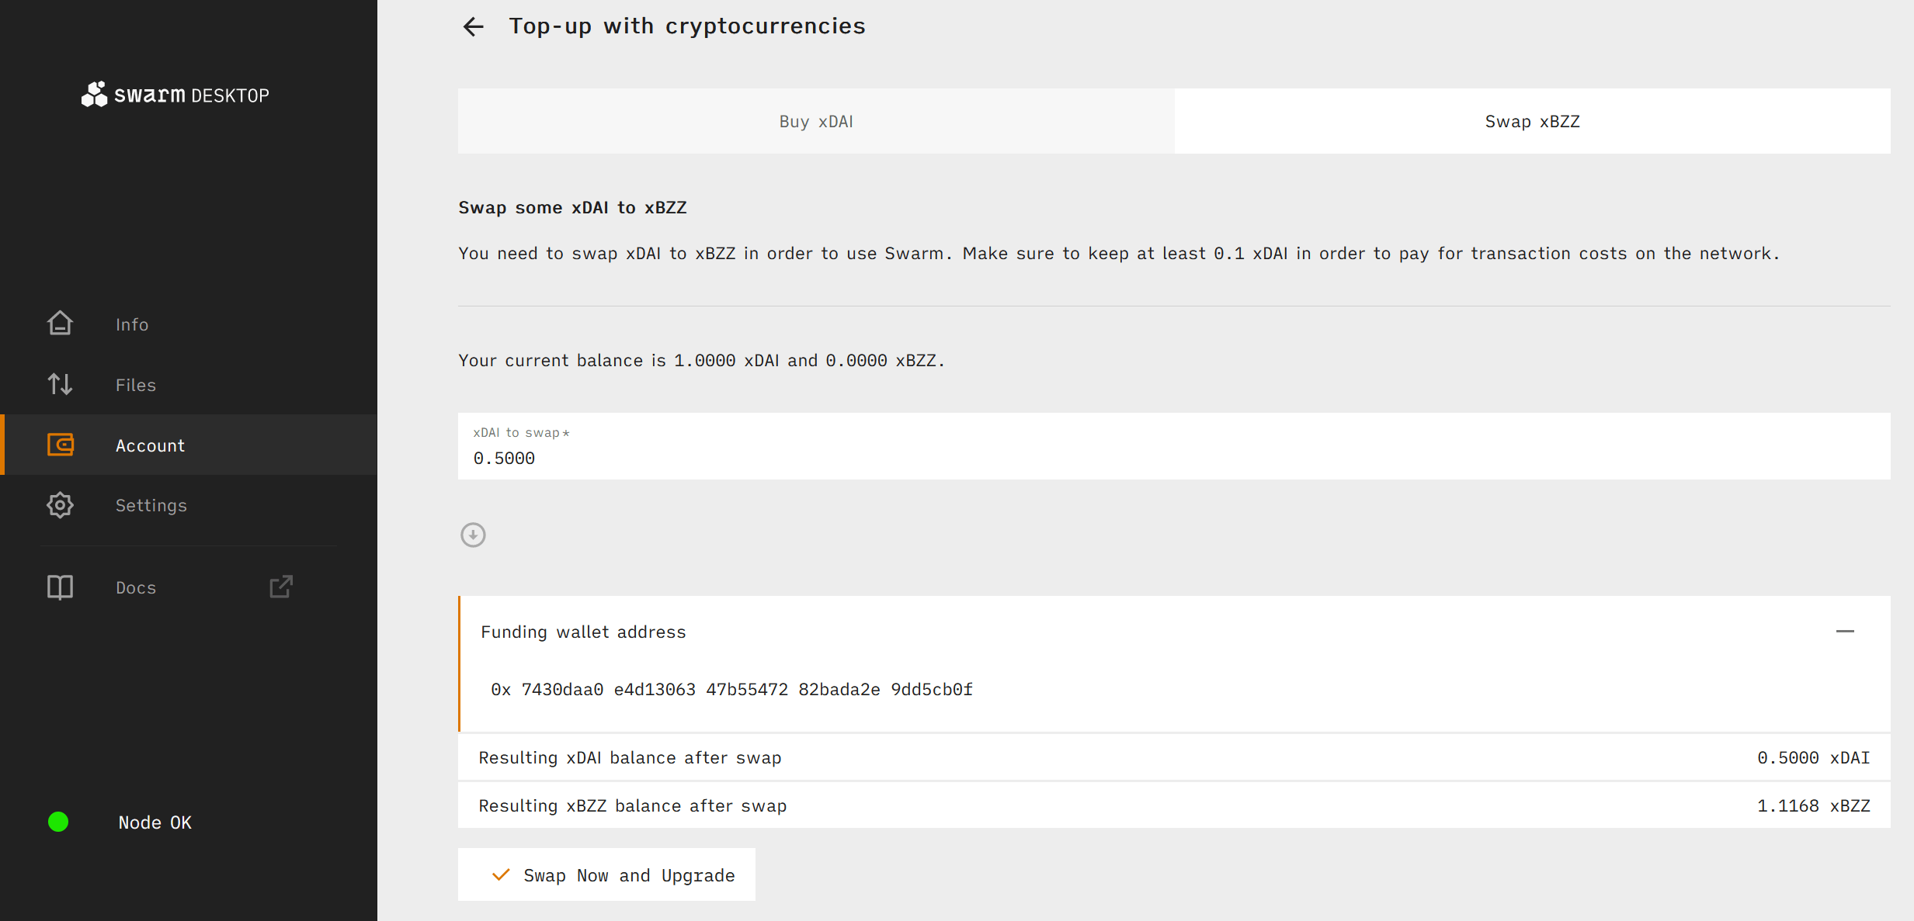Screen dimensions: 1914x921
Task: Click the xDAI to swap input field
Action: tap(1172, 458)
